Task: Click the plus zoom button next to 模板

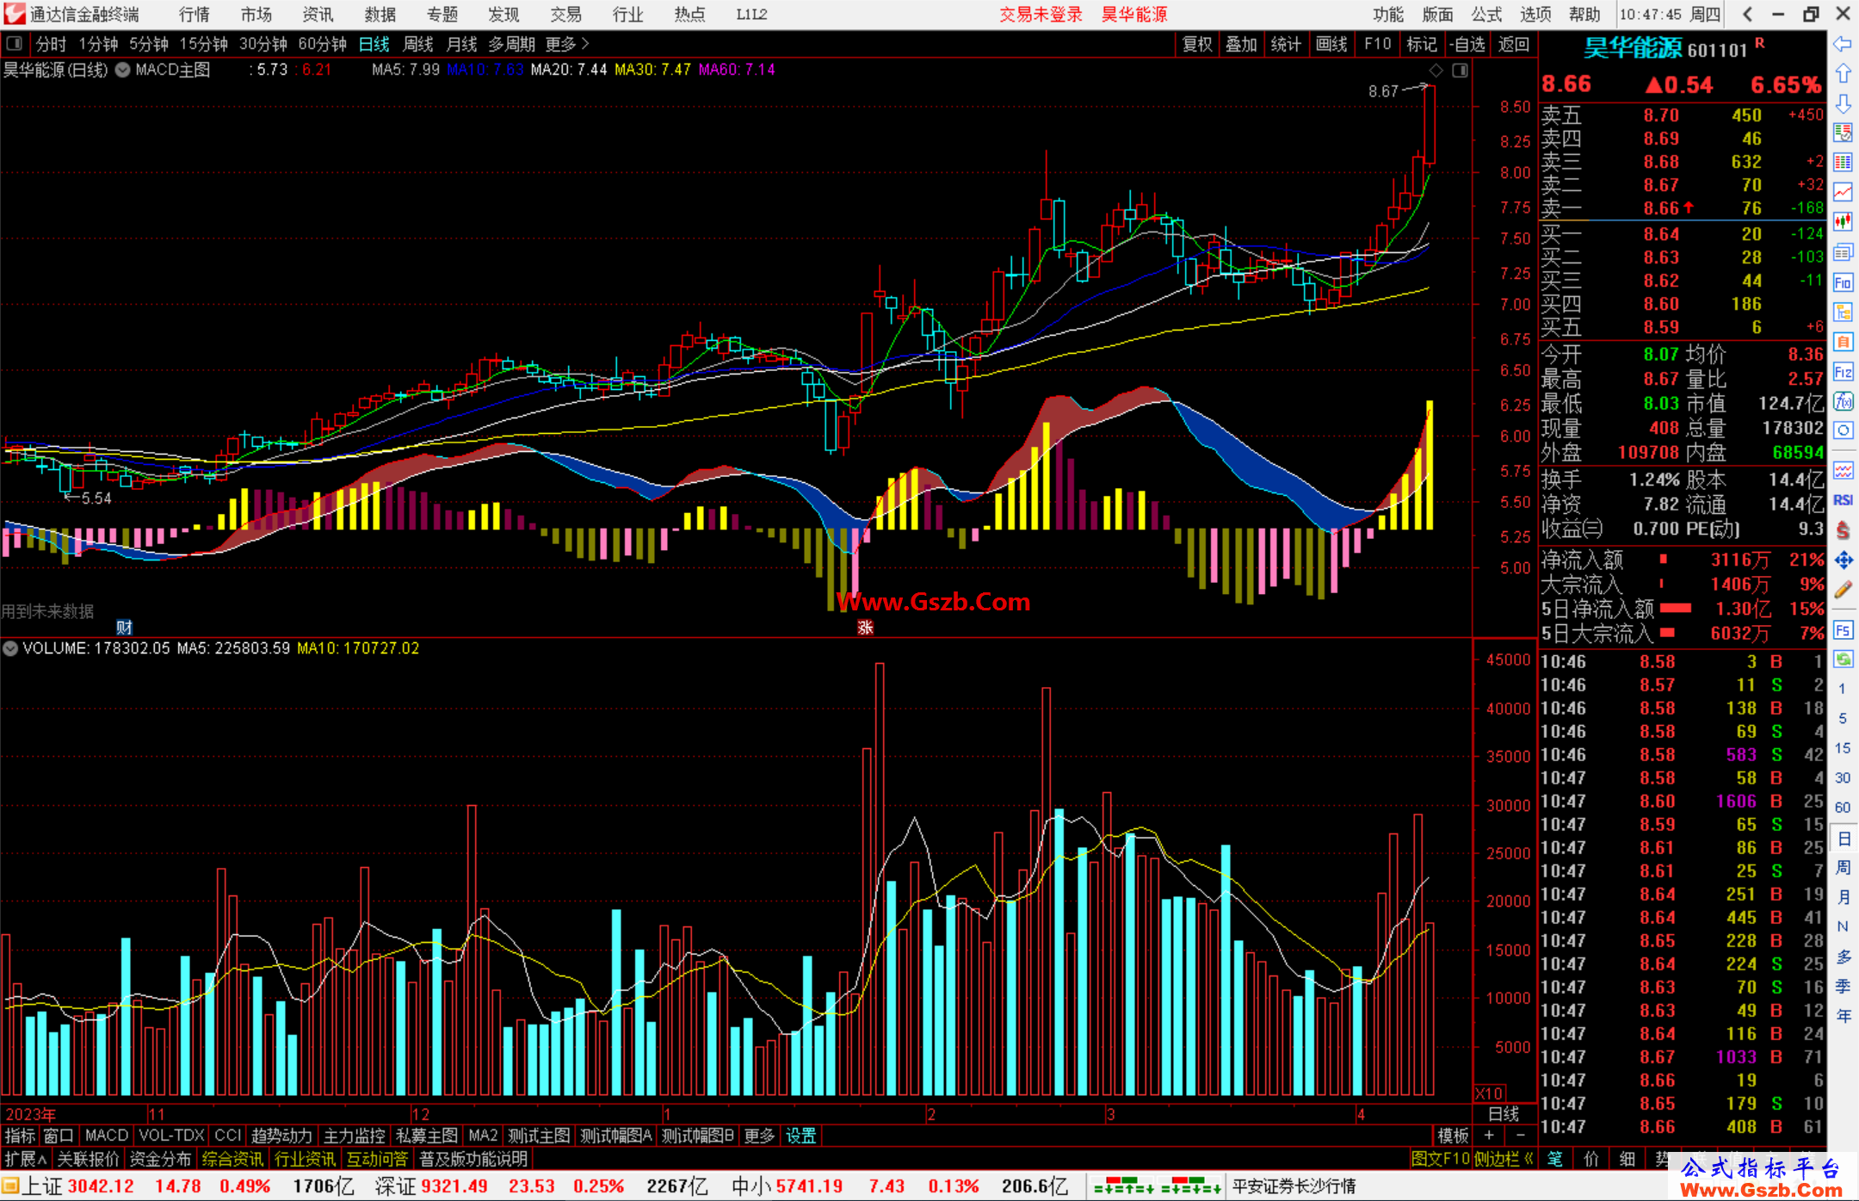Action: [1489, 1136]
